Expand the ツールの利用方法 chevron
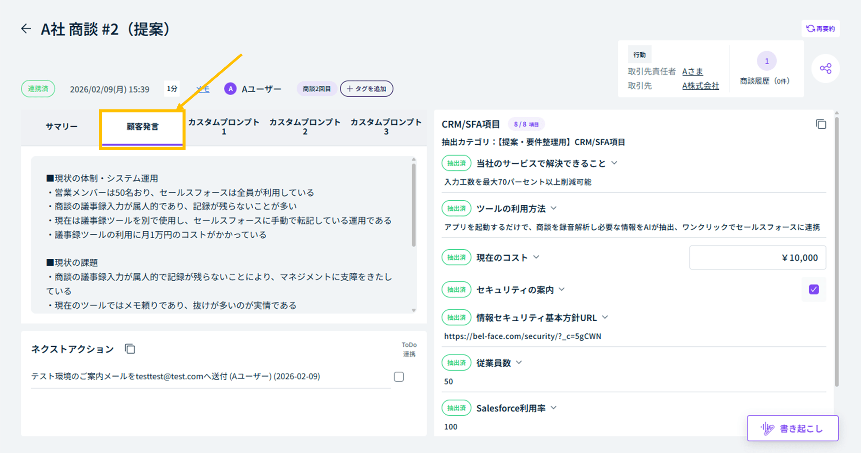The width and height of the screenshot is (861, 453). coord(554,208)
